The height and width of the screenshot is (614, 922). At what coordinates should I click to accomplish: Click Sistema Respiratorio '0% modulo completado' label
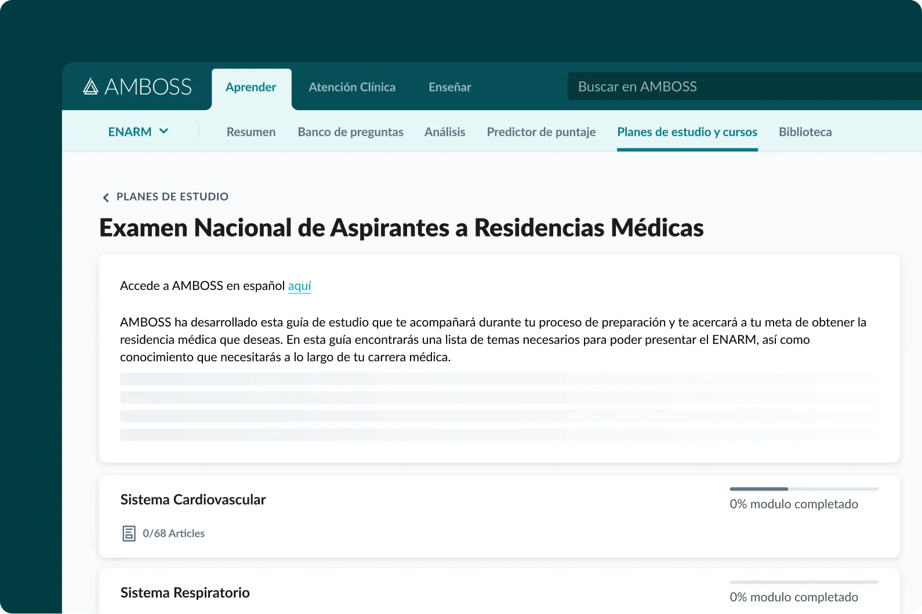click(x=794, y=597)
